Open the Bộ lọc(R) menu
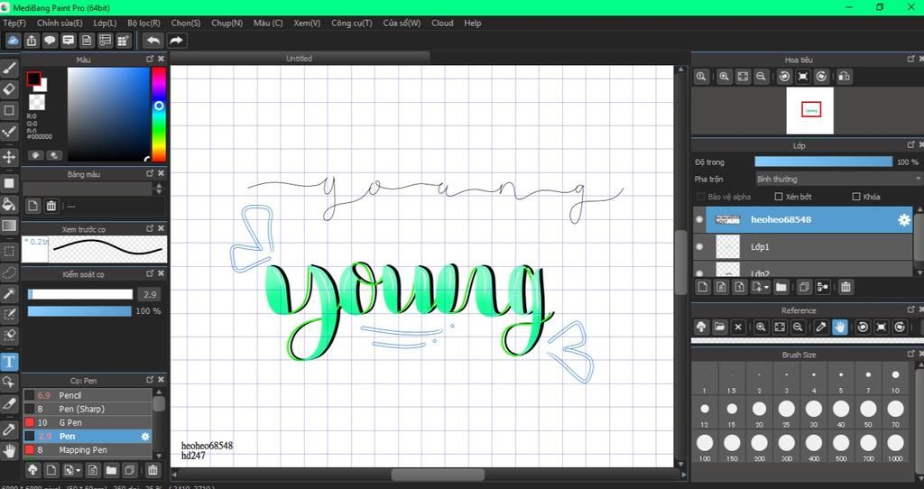This screenshot has width=924, height=489. (143, 23)
